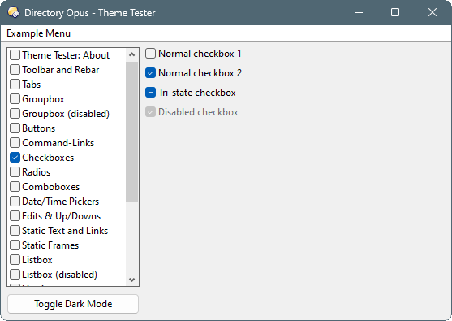Close the Theme Tester window
The height and width of the screenshot is (321, 452).
click(433, 12)
